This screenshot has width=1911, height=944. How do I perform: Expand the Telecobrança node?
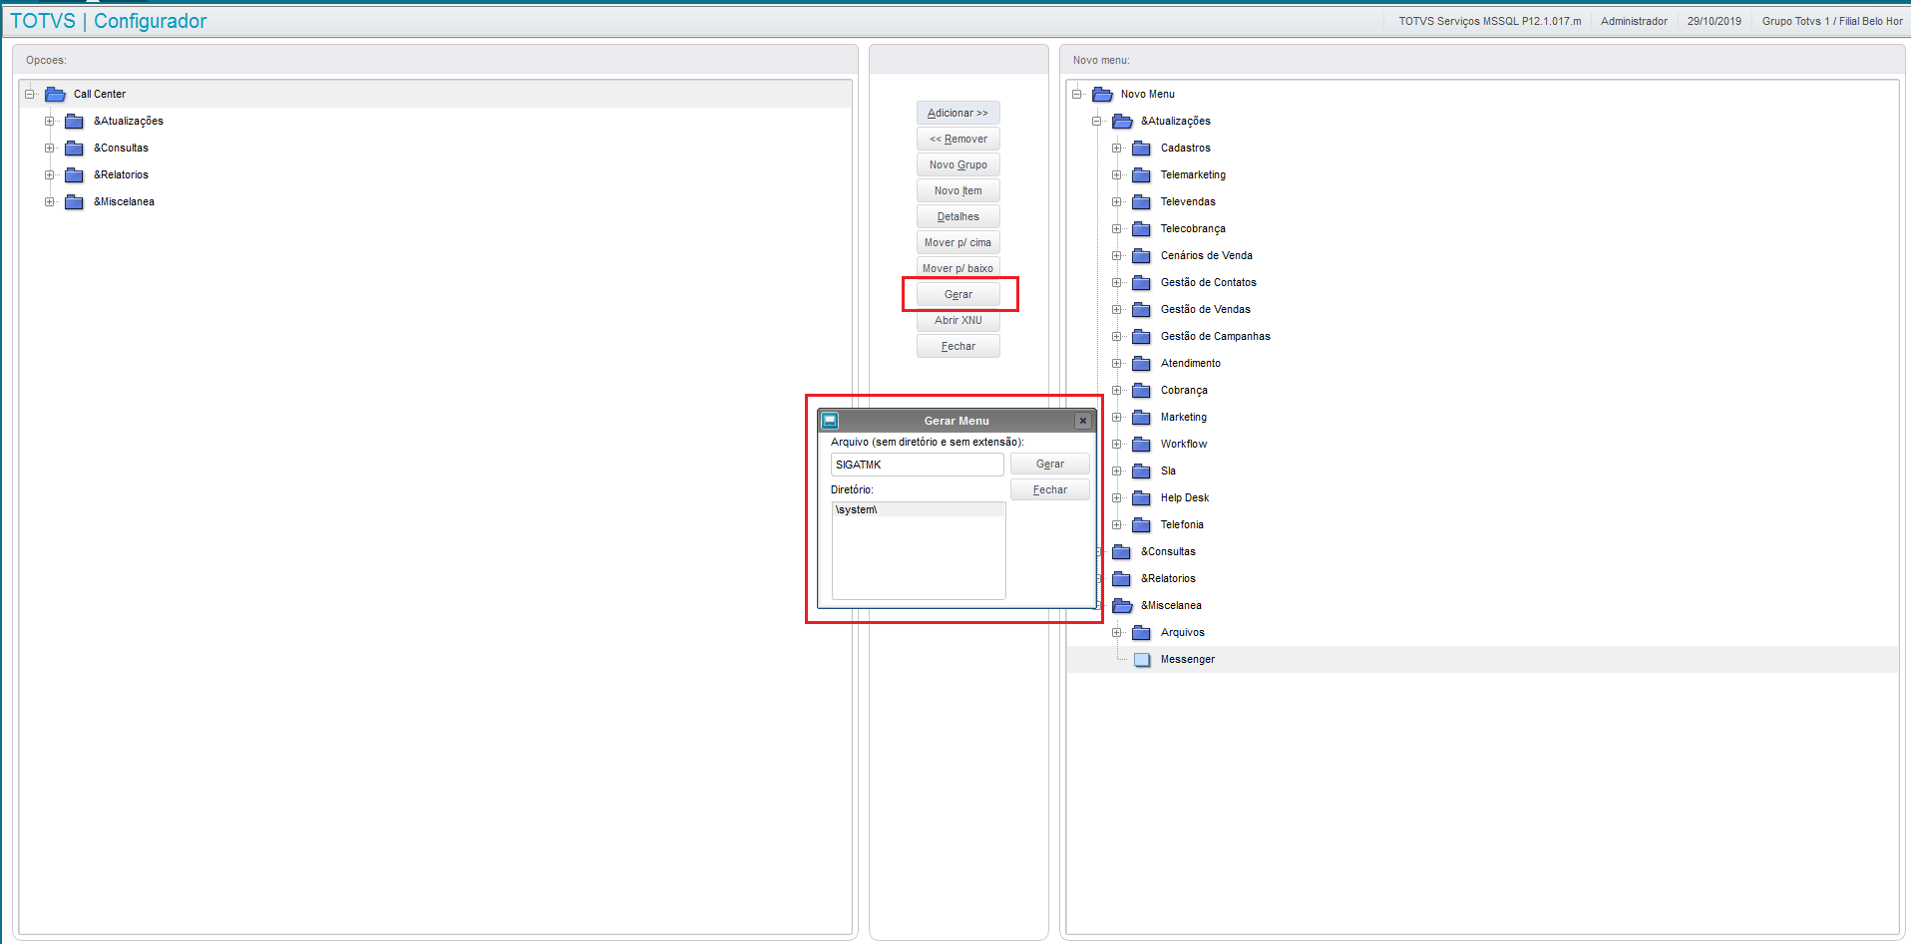click(x=1116, y=228)
